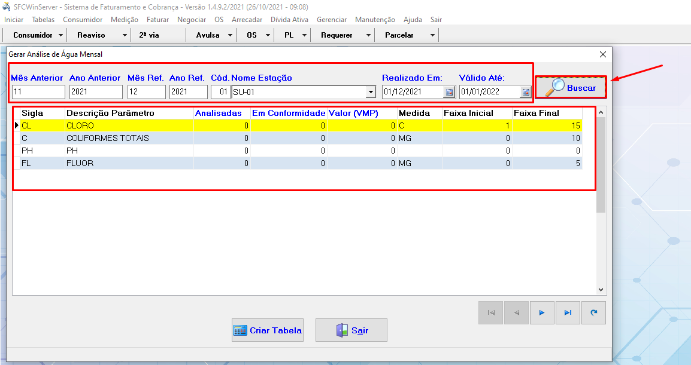Click the refresh navigator icon
The image size is (691, 365).
pos(593,312)
